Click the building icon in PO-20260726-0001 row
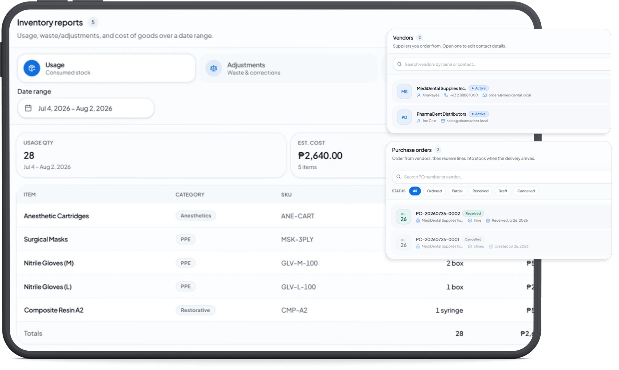The height and width of the screenshot is (370, 619). click(x=418, y=246)
